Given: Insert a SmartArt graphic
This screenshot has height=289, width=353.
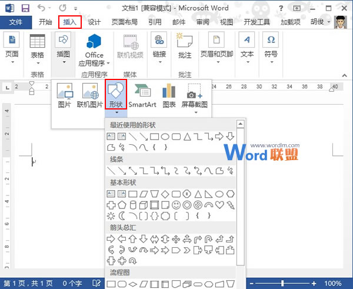Looking at the screenshot, I should pos(142,95).
